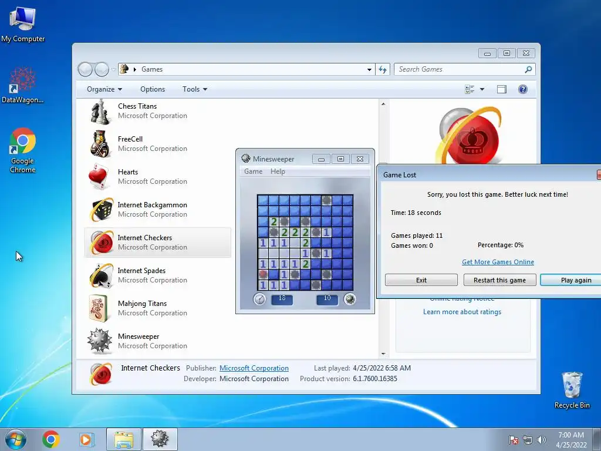Click the games list scrollbar down arrow
601x451 pixels.
point(383,354)
